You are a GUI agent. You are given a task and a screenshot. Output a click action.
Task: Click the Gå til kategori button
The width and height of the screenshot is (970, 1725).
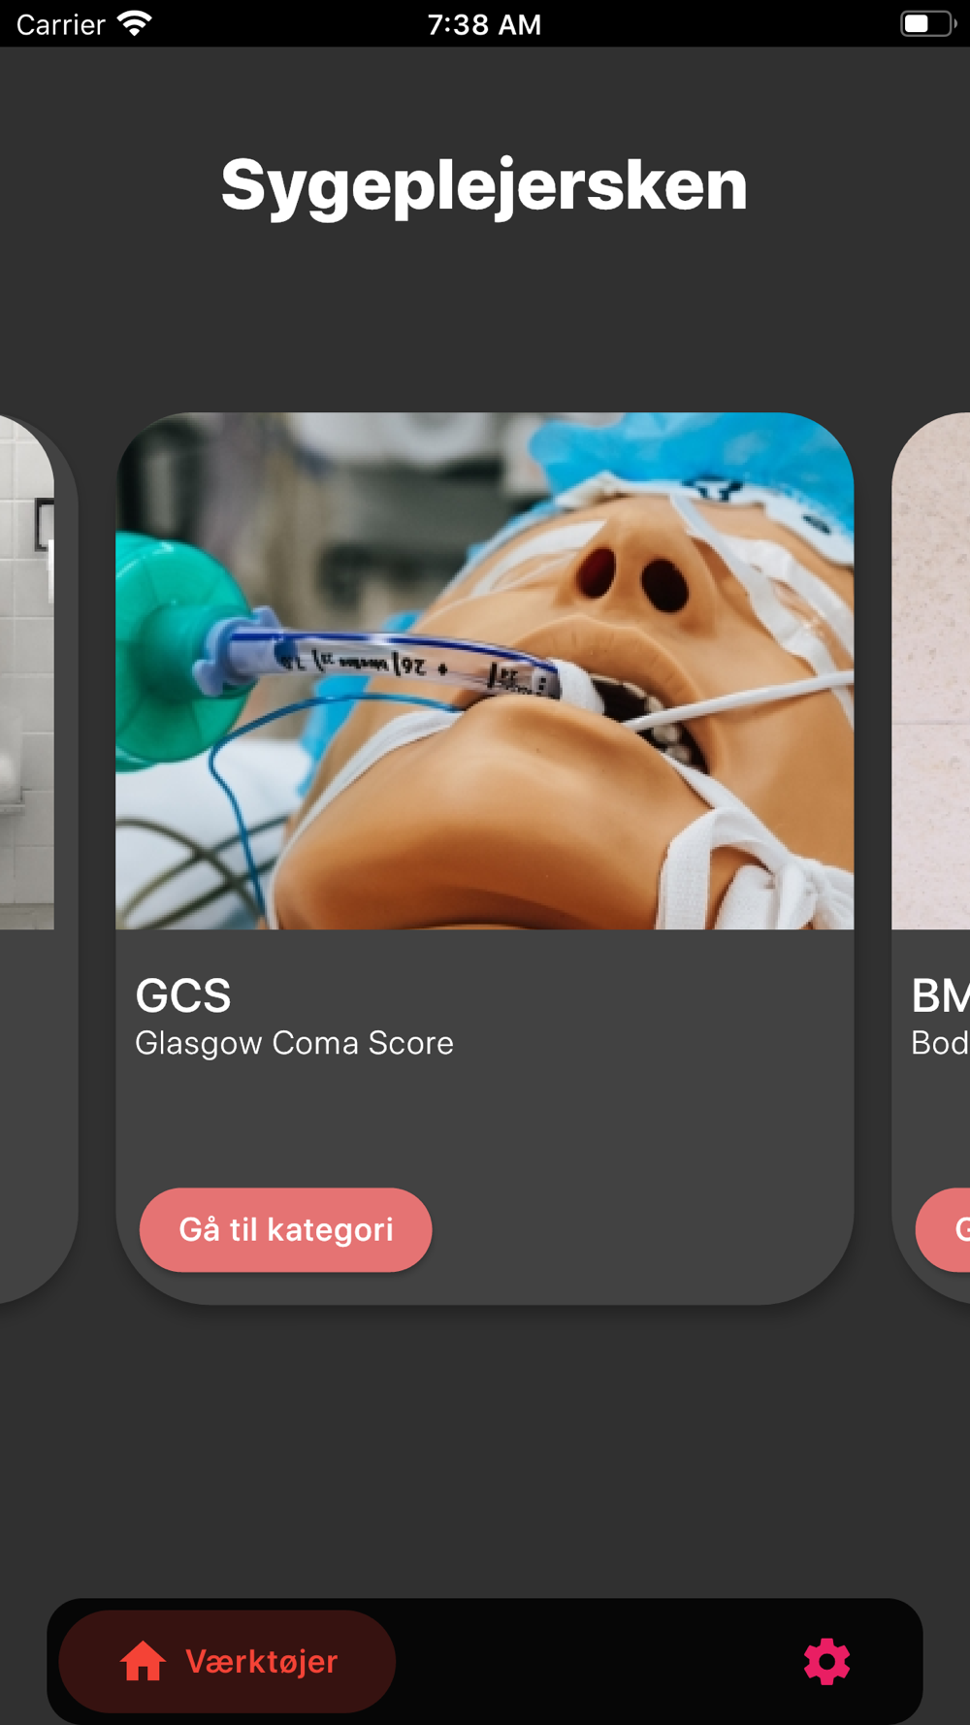[286, 1229]
